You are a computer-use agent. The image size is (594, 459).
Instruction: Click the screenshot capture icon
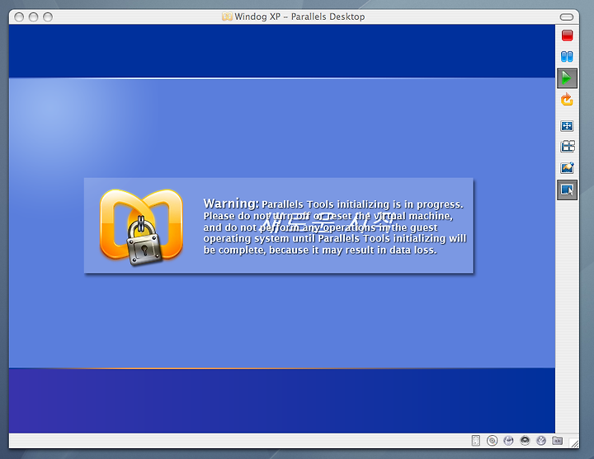point(567,167)
